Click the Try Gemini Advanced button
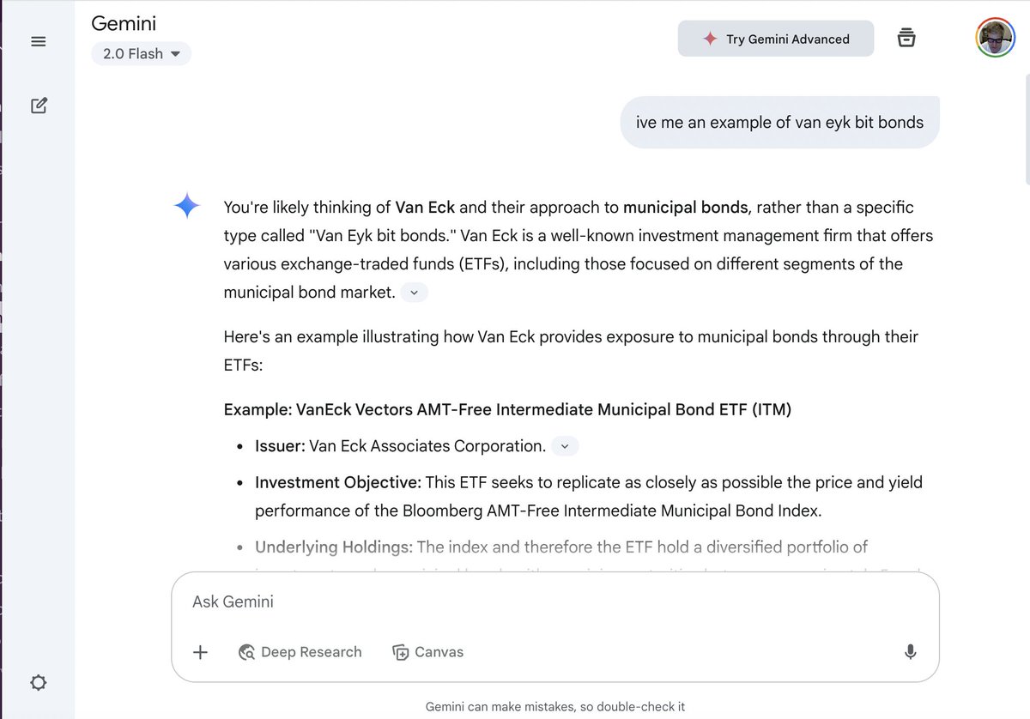Screen dimensions: 1030x719 coord(775,39)
